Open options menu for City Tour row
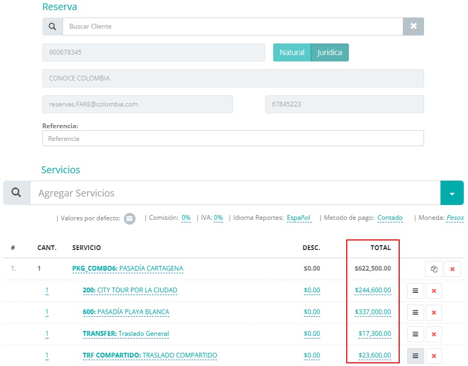468x366 pixels. (x=416, y=291)
